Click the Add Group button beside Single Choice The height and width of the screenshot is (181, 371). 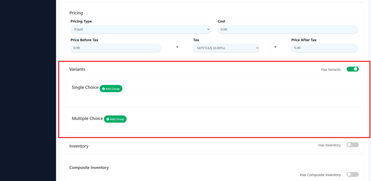coord(111,89)
